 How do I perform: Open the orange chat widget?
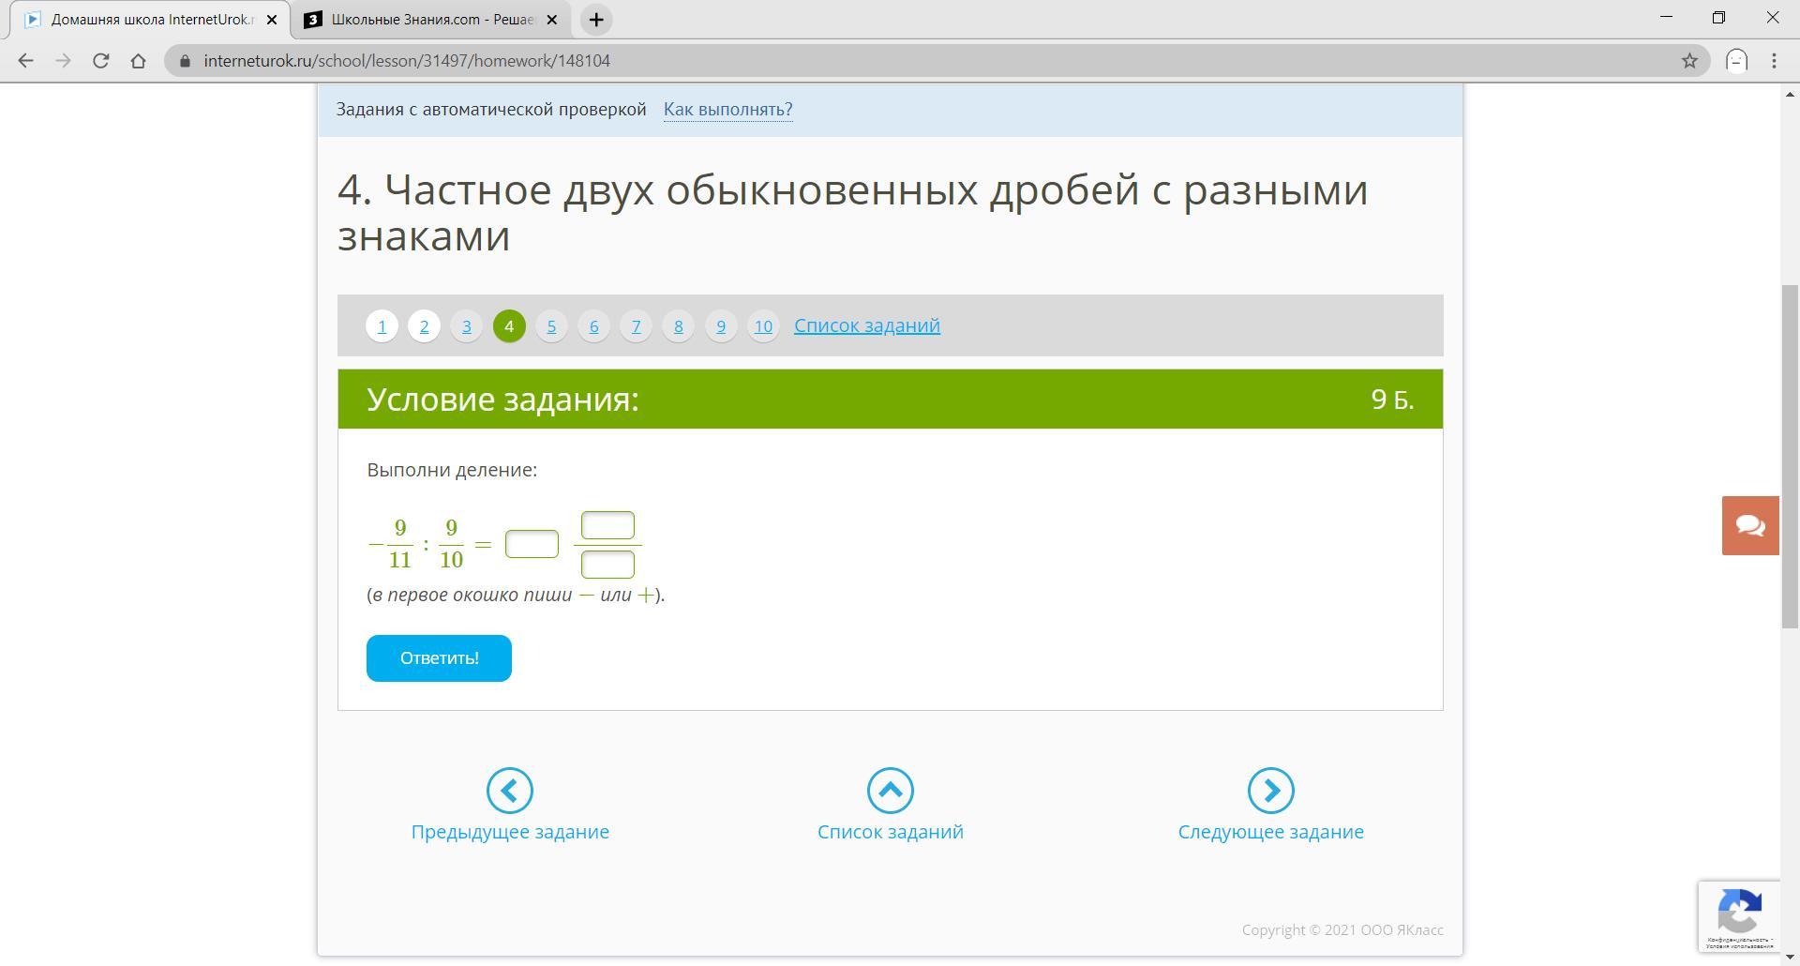tap(1750, 525)
